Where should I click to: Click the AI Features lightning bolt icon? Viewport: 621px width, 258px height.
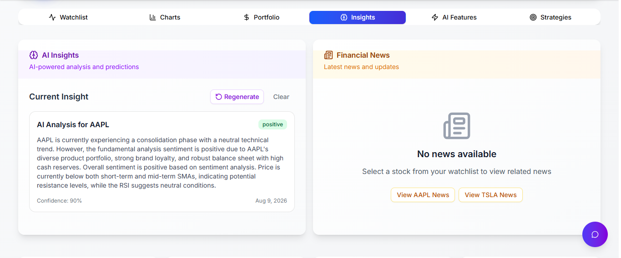point(435,17)
